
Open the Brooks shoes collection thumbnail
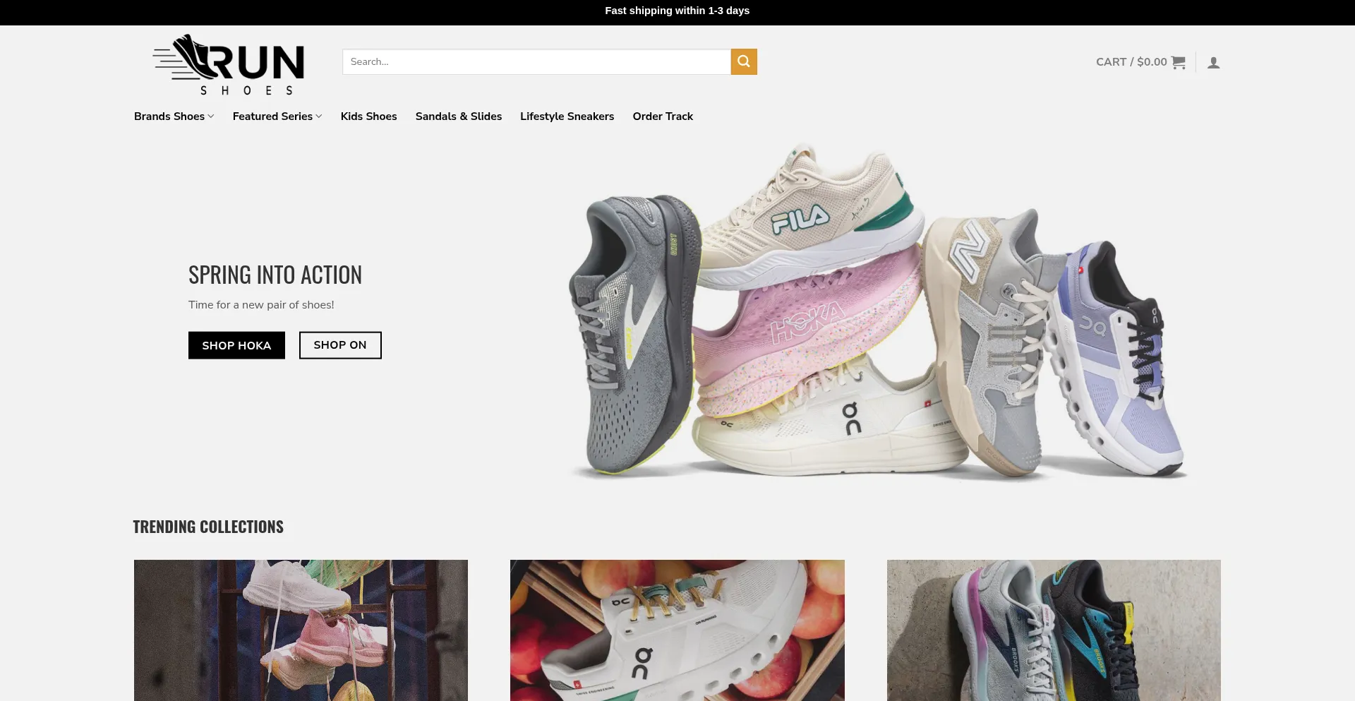[x=1053, y=630]
